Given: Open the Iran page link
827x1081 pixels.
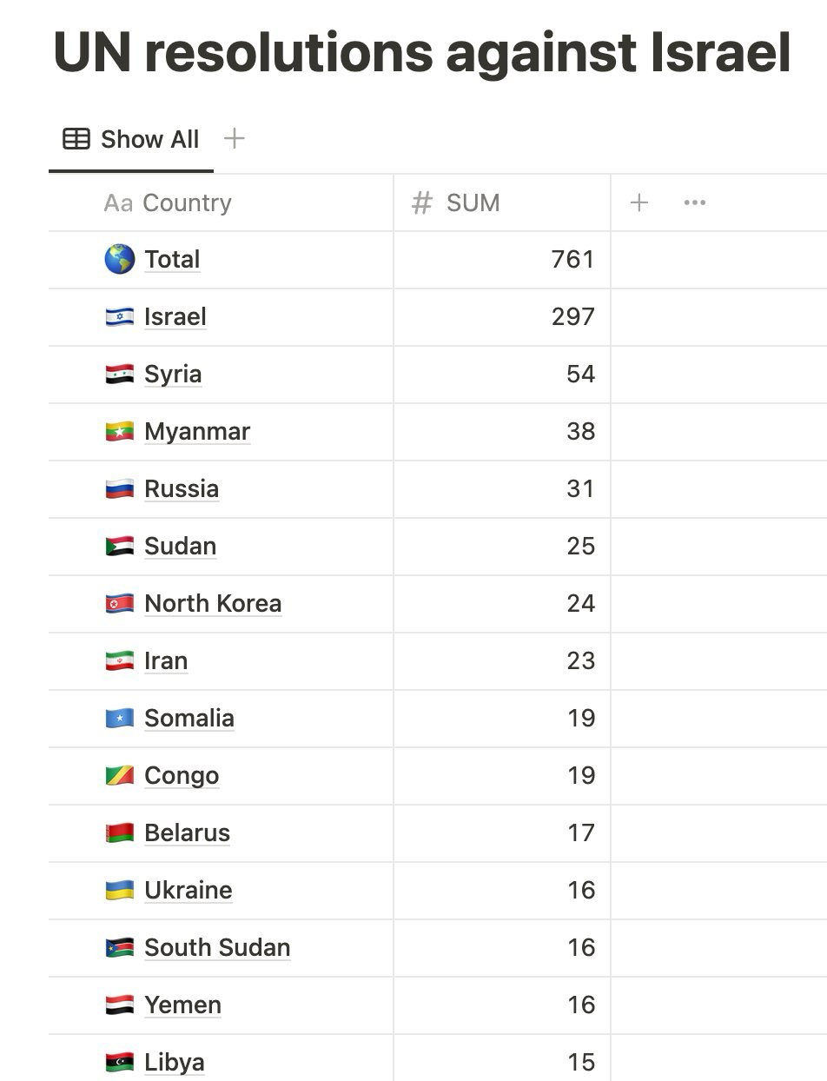Looking at the screenshot, I should [166, 661].
